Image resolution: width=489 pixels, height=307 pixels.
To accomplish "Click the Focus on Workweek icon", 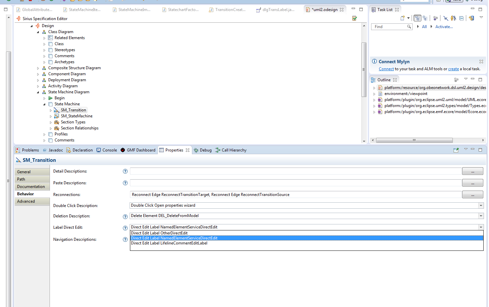I will 435,18.
